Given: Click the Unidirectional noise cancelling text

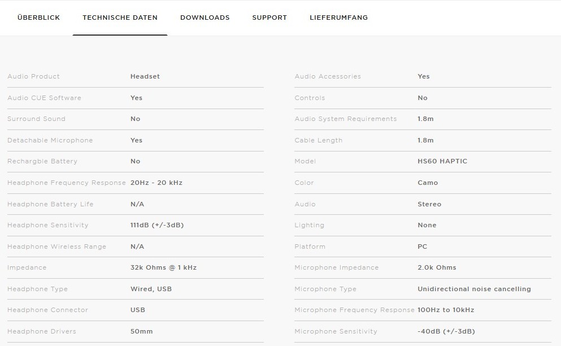Looking at the screenshot, I should pos(474,289).
